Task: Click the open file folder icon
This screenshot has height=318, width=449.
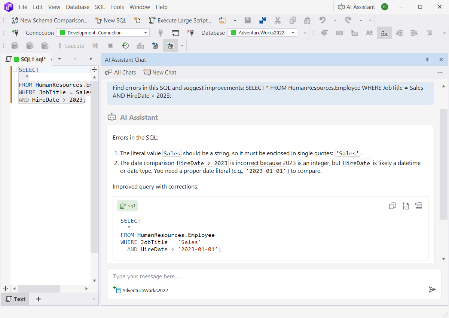Action: (223, 21)
